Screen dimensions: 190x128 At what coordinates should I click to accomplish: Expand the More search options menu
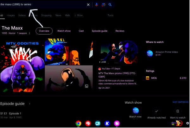pos(79,16)
